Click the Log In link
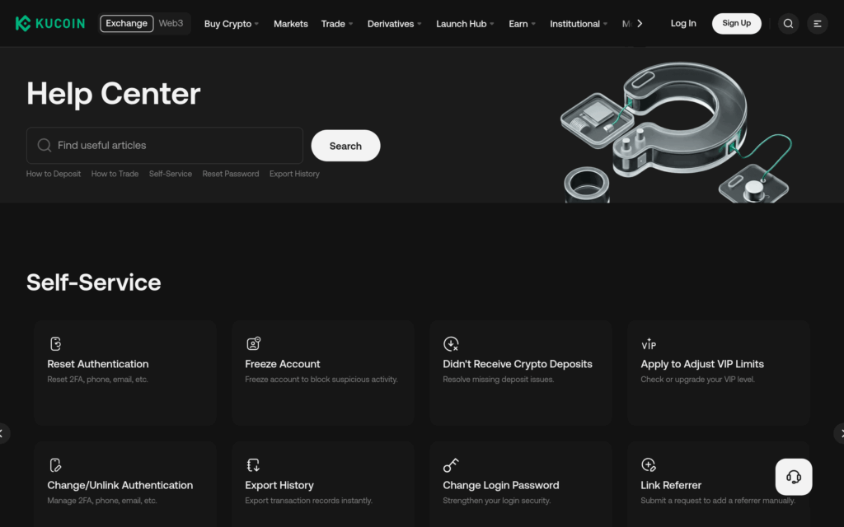The width and height of the screenshot is (844, 527). point(683,23)
